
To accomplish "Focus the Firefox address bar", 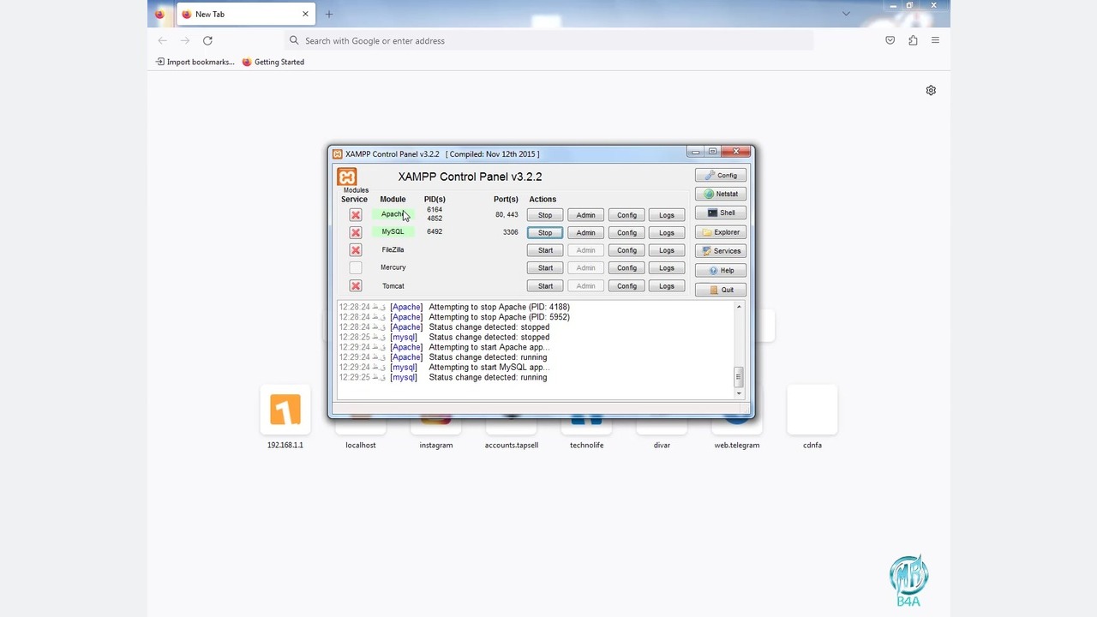I will coord(548,40).
